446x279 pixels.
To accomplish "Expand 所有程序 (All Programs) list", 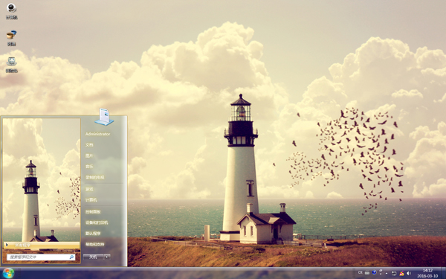I will (x=42, y=245).
